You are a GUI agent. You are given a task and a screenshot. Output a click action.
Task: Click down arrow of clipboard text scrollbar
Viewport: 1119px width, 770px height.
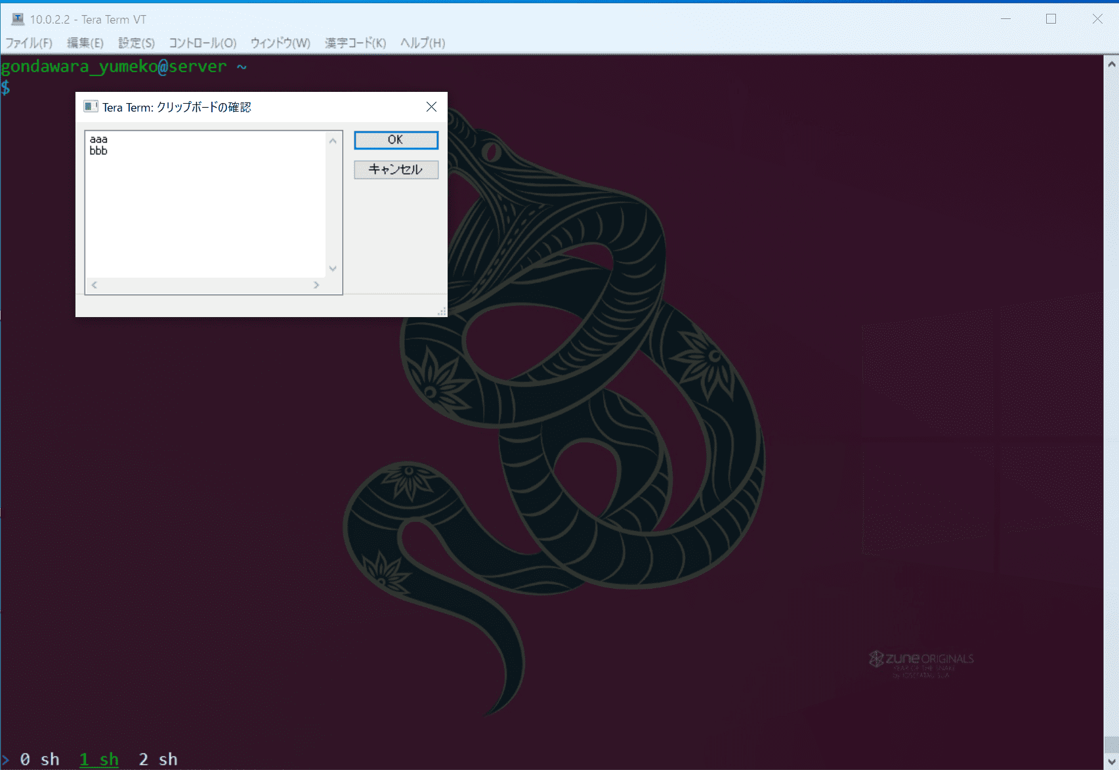[333, 268]
